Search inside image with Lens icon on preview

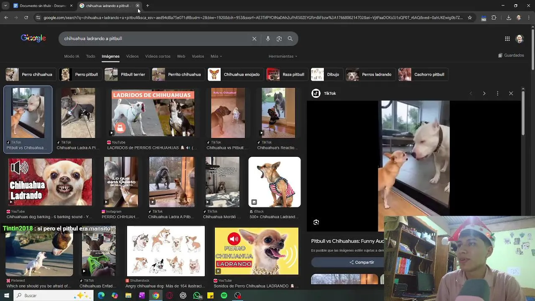pyautogui.click(x=316, y=222)
